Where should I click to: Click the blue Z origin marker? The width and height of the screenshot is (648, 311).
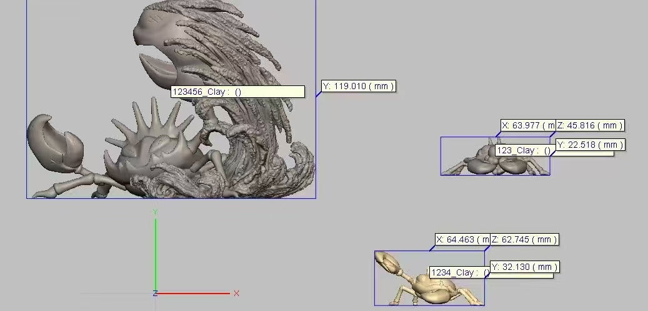click(x=155, y=293)
